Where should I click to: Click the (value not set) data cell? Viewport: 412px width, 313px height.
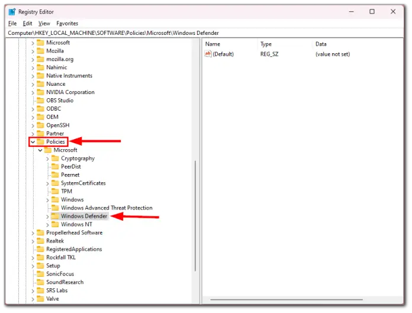(x=333, y=54)
